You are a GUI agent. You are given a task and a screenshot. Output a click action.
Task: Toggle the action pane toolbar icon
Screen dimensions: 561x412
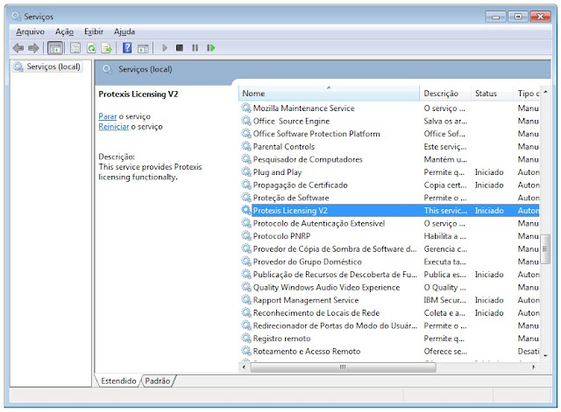tap(143, 48)
